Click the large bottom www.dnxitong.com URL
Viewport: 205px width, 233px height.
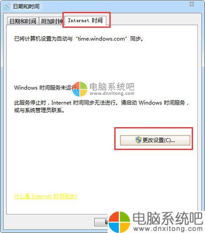[x=168, y=229]
